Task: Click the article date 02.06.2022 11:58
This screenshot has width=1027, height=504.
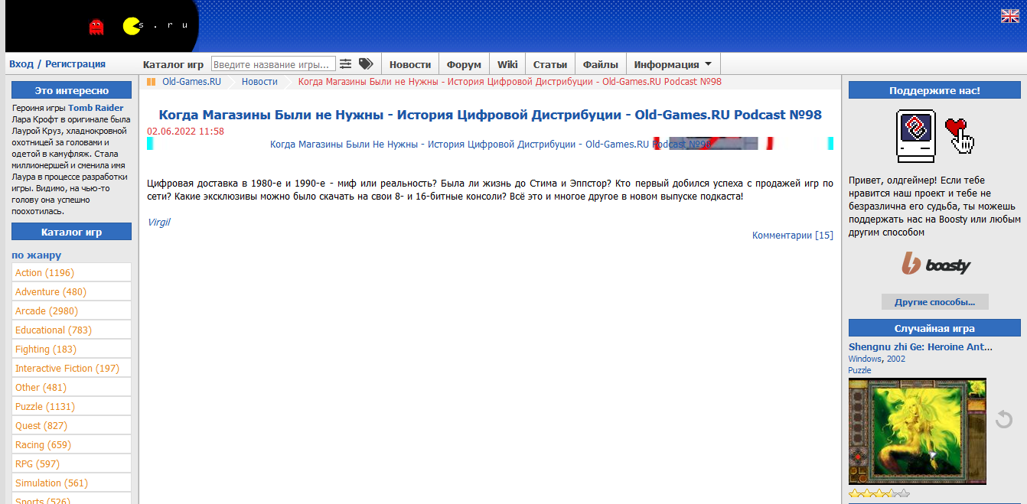Action: tap(185, 132)
